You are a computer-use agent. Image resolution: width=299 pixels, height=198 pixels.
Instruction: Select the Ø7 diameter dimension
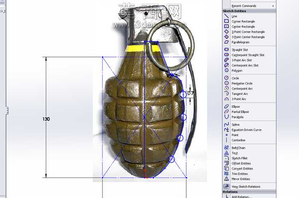click(191, 93)
